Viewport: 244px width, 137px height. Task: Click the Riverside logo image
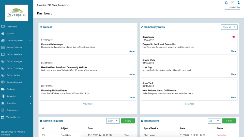[17, 13]
